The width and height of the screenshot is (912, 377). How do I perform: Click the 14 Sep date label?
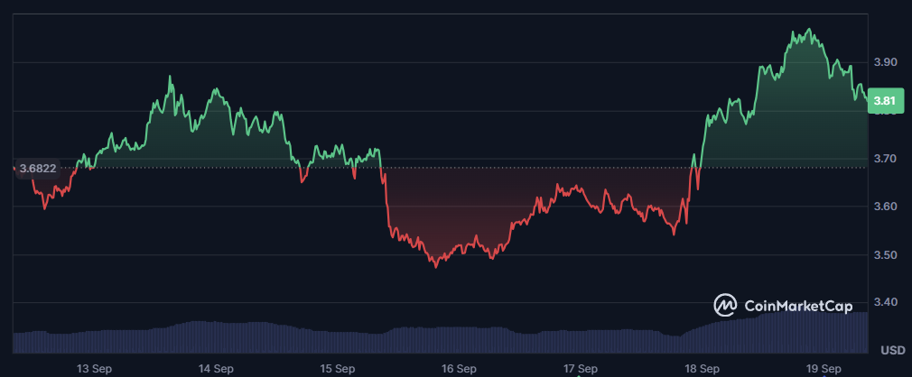[x=216, y=368]
